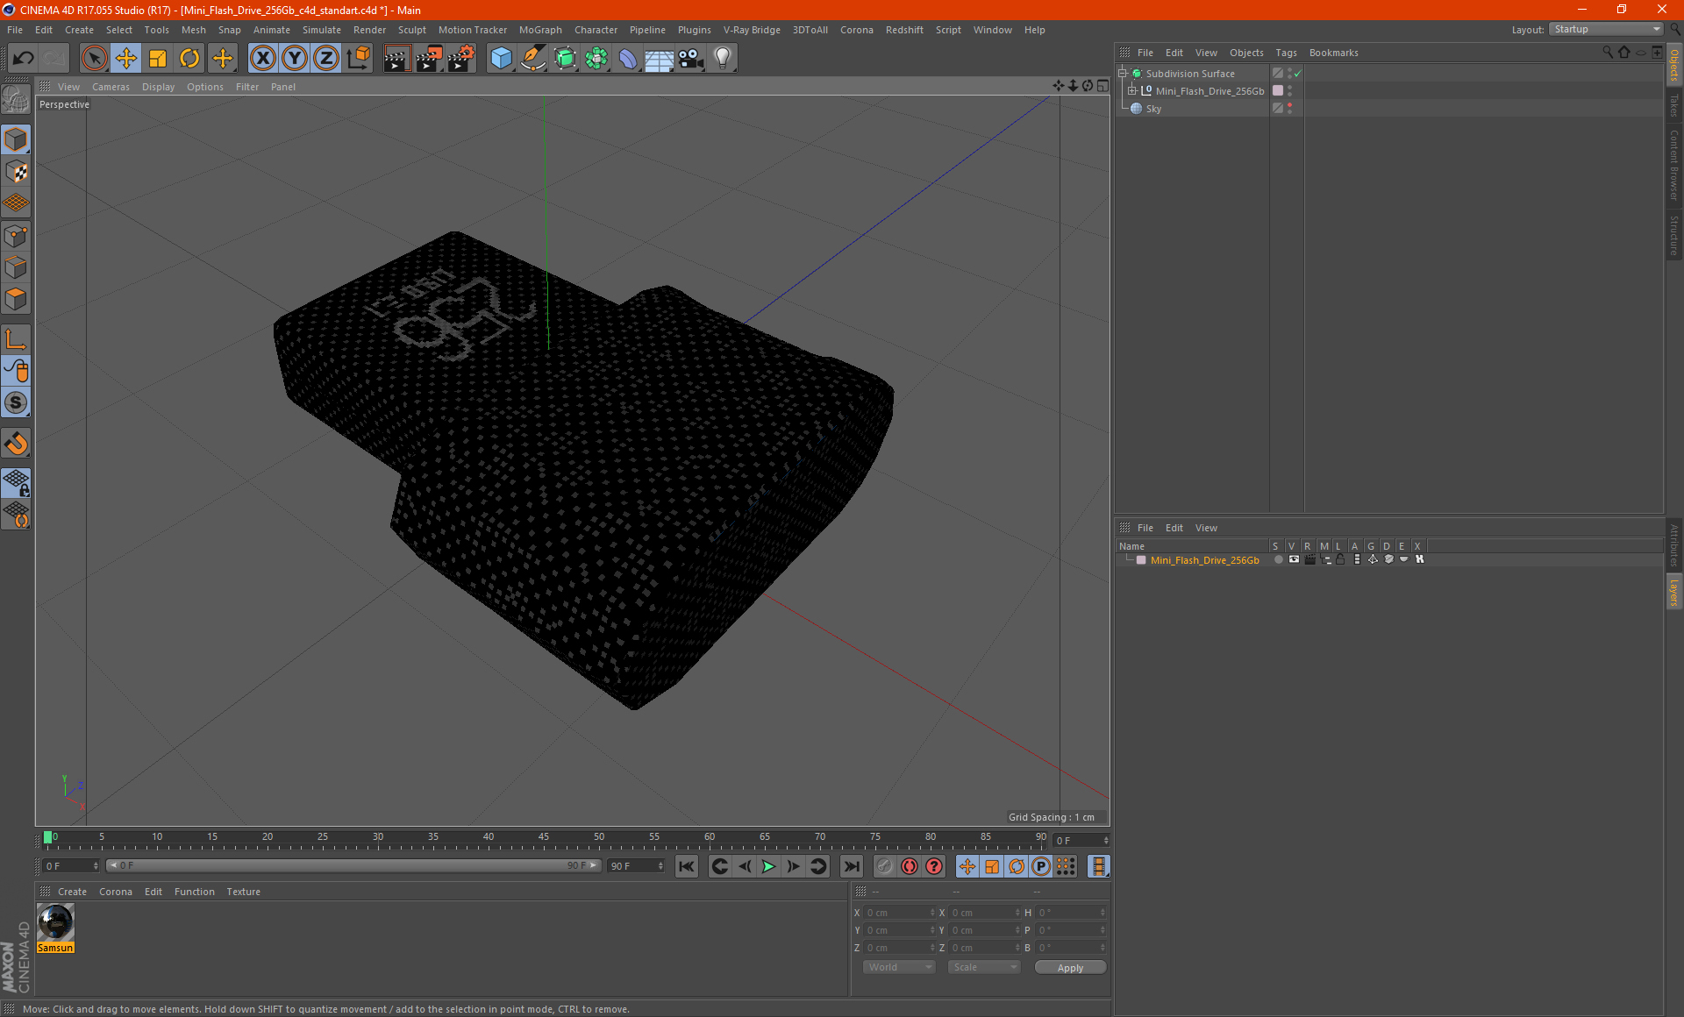The width and height of the screenshot is (1684, 1017).
Task: Open the Scale mode dropdown
Action: 984,967
